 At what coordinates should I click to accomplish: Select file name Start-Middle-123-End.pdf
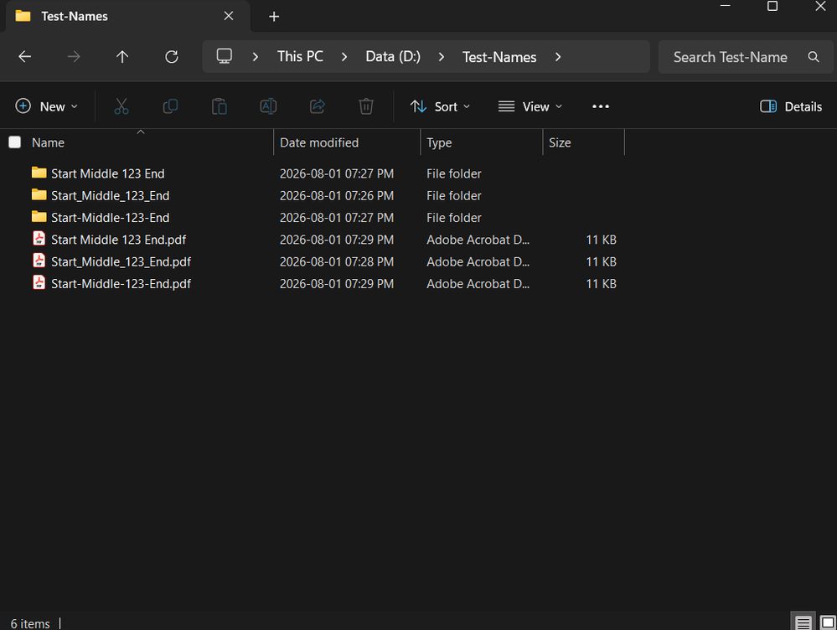(121, 283)
